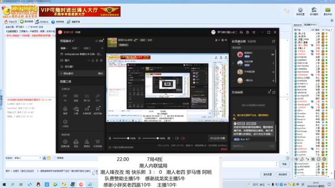Select the 场景一 scene tab
Image resolution: width=335 pixels, height=188 pixels.
click(x=64, y=48)
